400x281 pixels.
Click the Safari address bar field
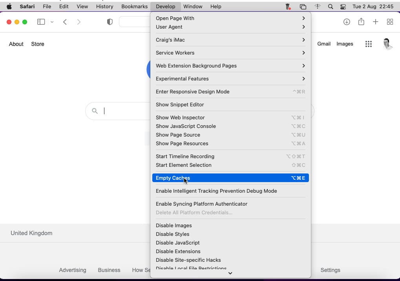[x=135, y=22]
